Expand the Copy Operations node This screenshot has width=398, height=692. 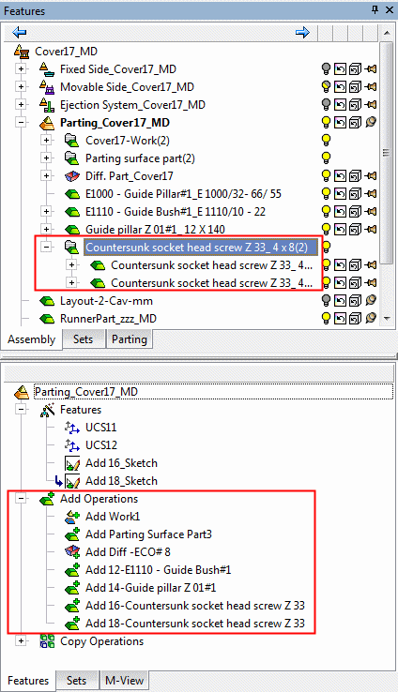[21, 641]
